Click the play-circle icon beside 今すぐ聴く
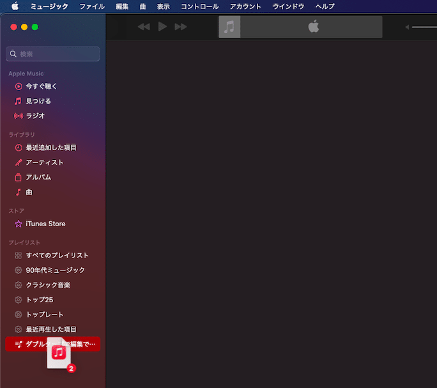This screenshot has width=437, height=388. 19,86
